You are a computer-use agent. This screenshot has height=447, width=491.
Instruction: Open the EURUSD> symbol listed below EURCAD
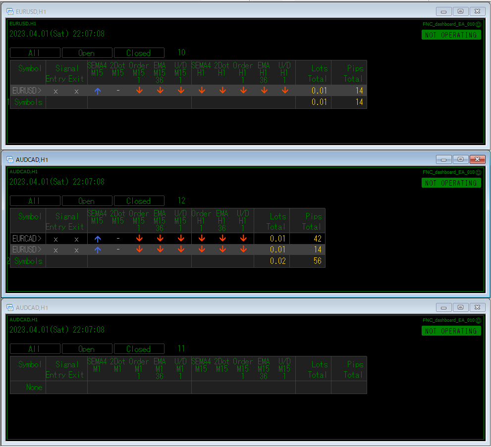(27, 249)
